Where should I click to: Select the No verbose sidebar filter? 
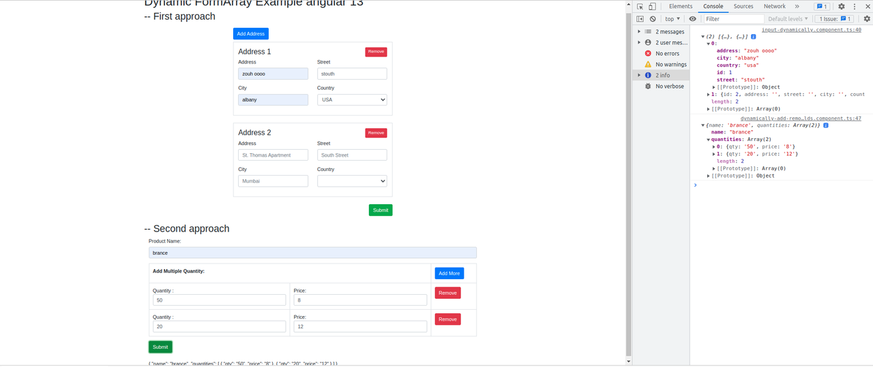[x=662, y=86]
